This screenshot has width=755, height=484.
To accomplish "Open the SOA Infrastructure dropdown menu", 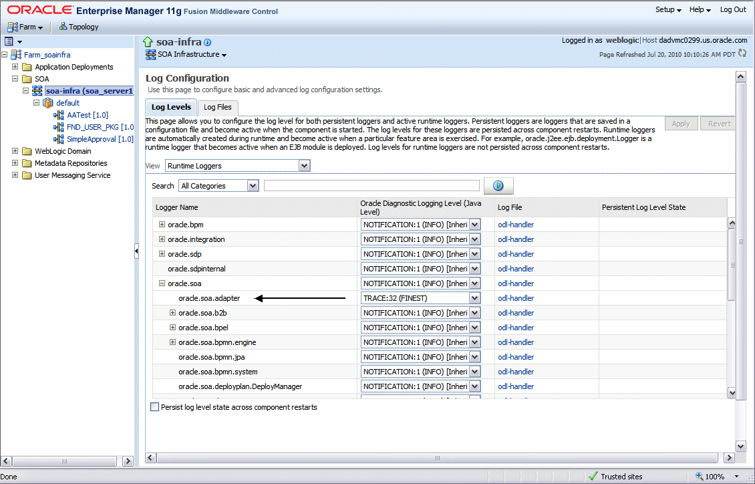I will coord(192,54).
